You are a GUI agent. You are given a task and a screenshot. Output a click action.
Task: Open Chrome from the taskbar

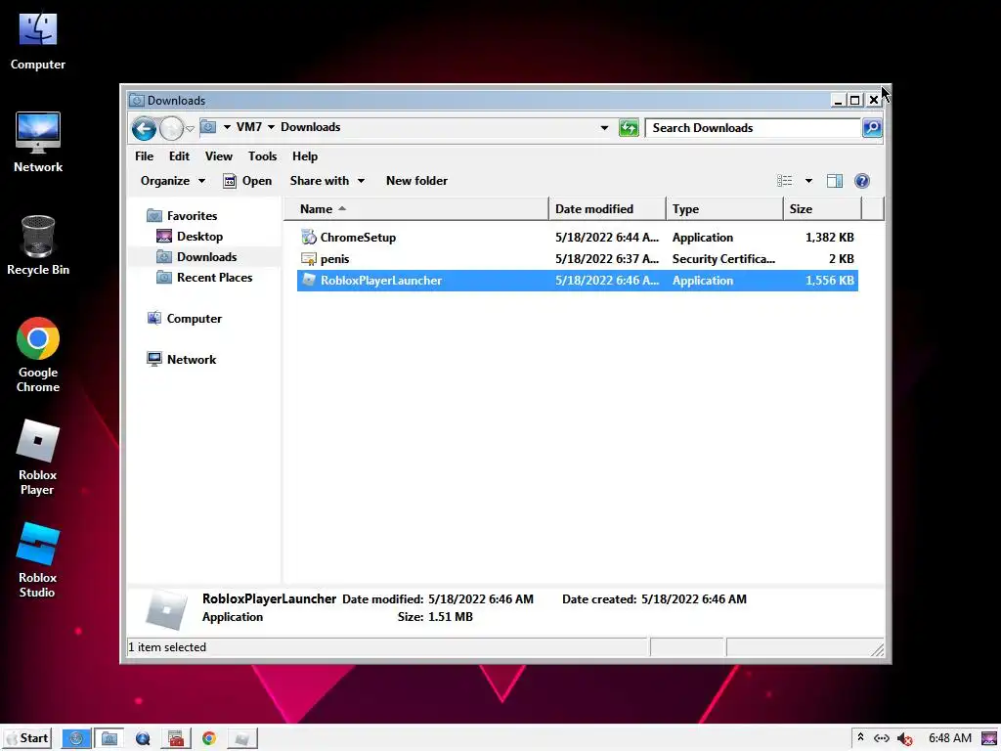[x=209, y=739]
